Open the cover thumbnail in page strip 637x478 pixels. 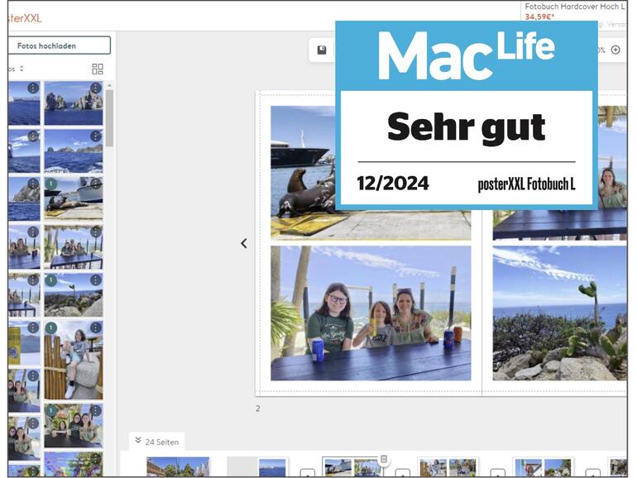click(178, 466)
